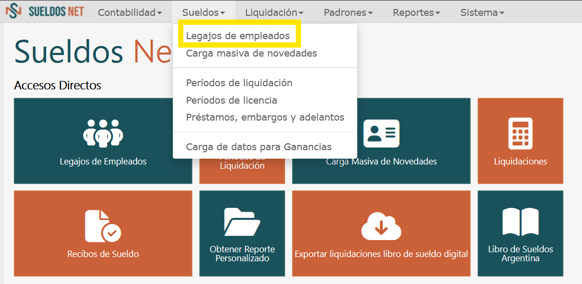
Task: Click Exportar liquidaciones libro de sueldo digital
Action: point(381,254)
